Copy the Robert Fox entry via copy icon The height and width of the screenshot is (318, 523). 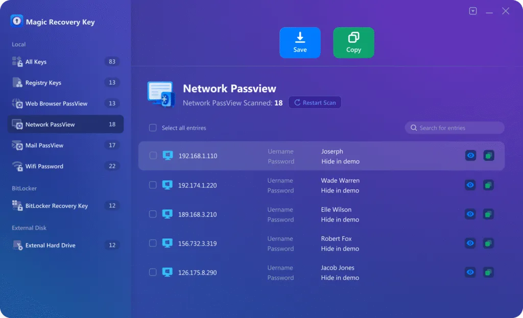(488, 243)
